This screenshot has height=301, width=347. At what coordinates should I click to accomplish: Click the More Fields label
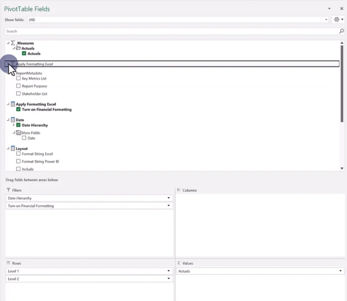tap(31, 133)
